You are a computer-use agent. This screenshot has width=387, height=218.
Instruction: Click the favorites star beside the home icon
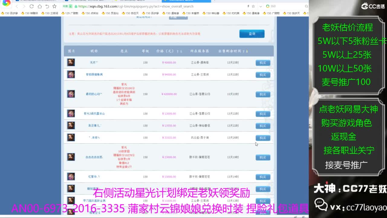pyautogui.click(x=54, y=6)
